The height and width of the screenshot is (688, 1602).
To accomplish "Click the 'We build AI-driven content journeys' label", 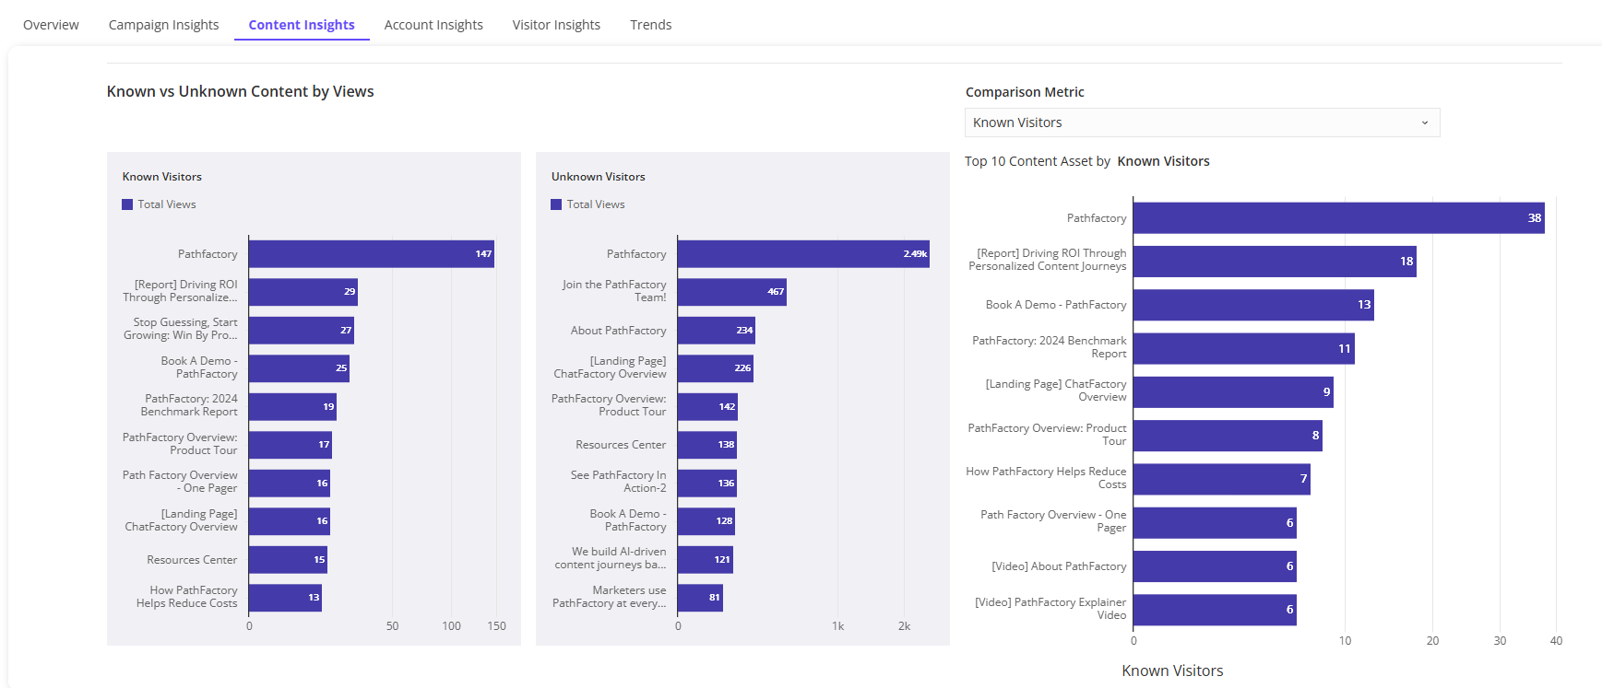I will pos(611,558).
